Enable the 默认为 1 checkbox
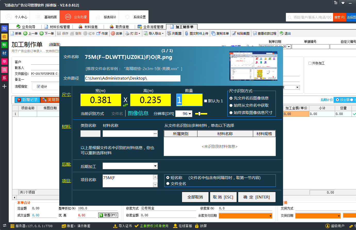Screen dimensions: 356x230 [205, 101]
